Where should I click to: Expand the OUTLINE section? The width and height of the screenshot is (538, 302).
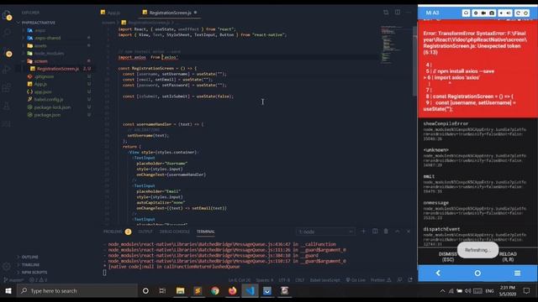point(30,257)
